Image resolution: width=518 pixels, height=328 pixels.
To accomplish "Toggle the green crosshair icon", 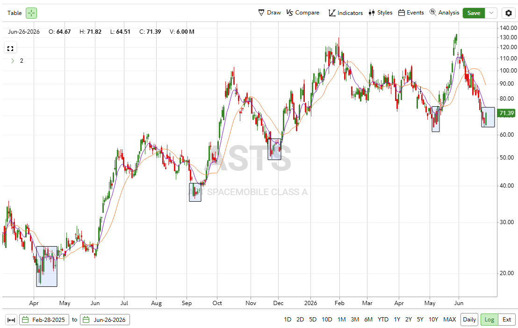I will tap(31, 13).
